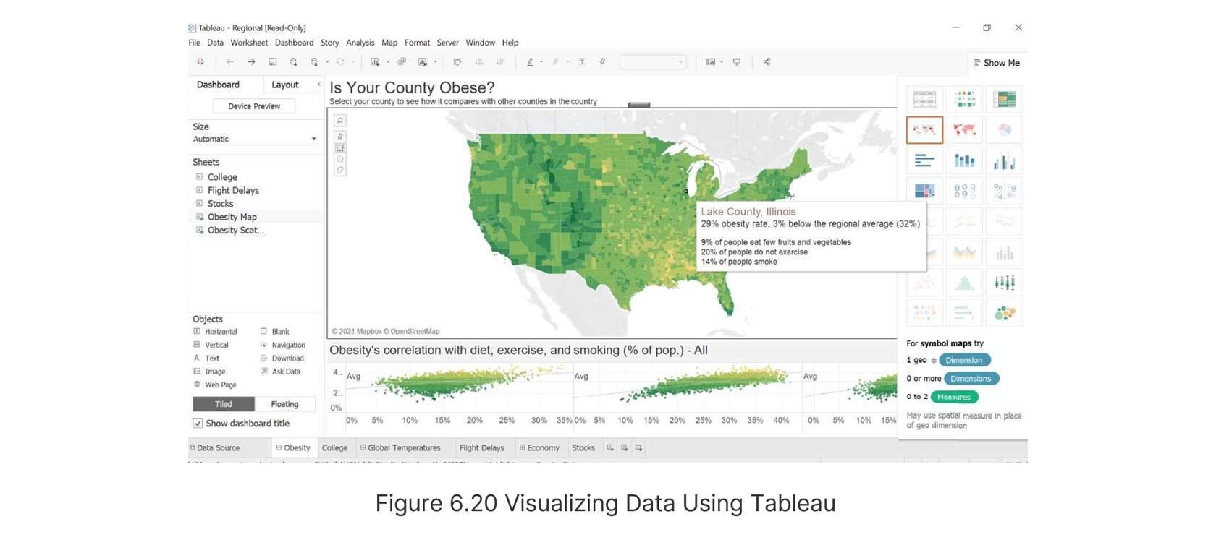
Task: Click the Lake County point on map
Action: 686,192
